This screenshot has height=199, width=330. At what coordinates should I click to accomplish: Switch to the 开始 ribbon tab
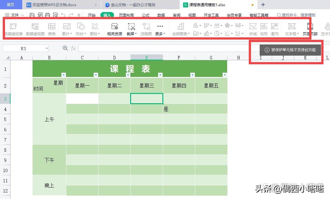pyautogui.click(x=91, y=15)
